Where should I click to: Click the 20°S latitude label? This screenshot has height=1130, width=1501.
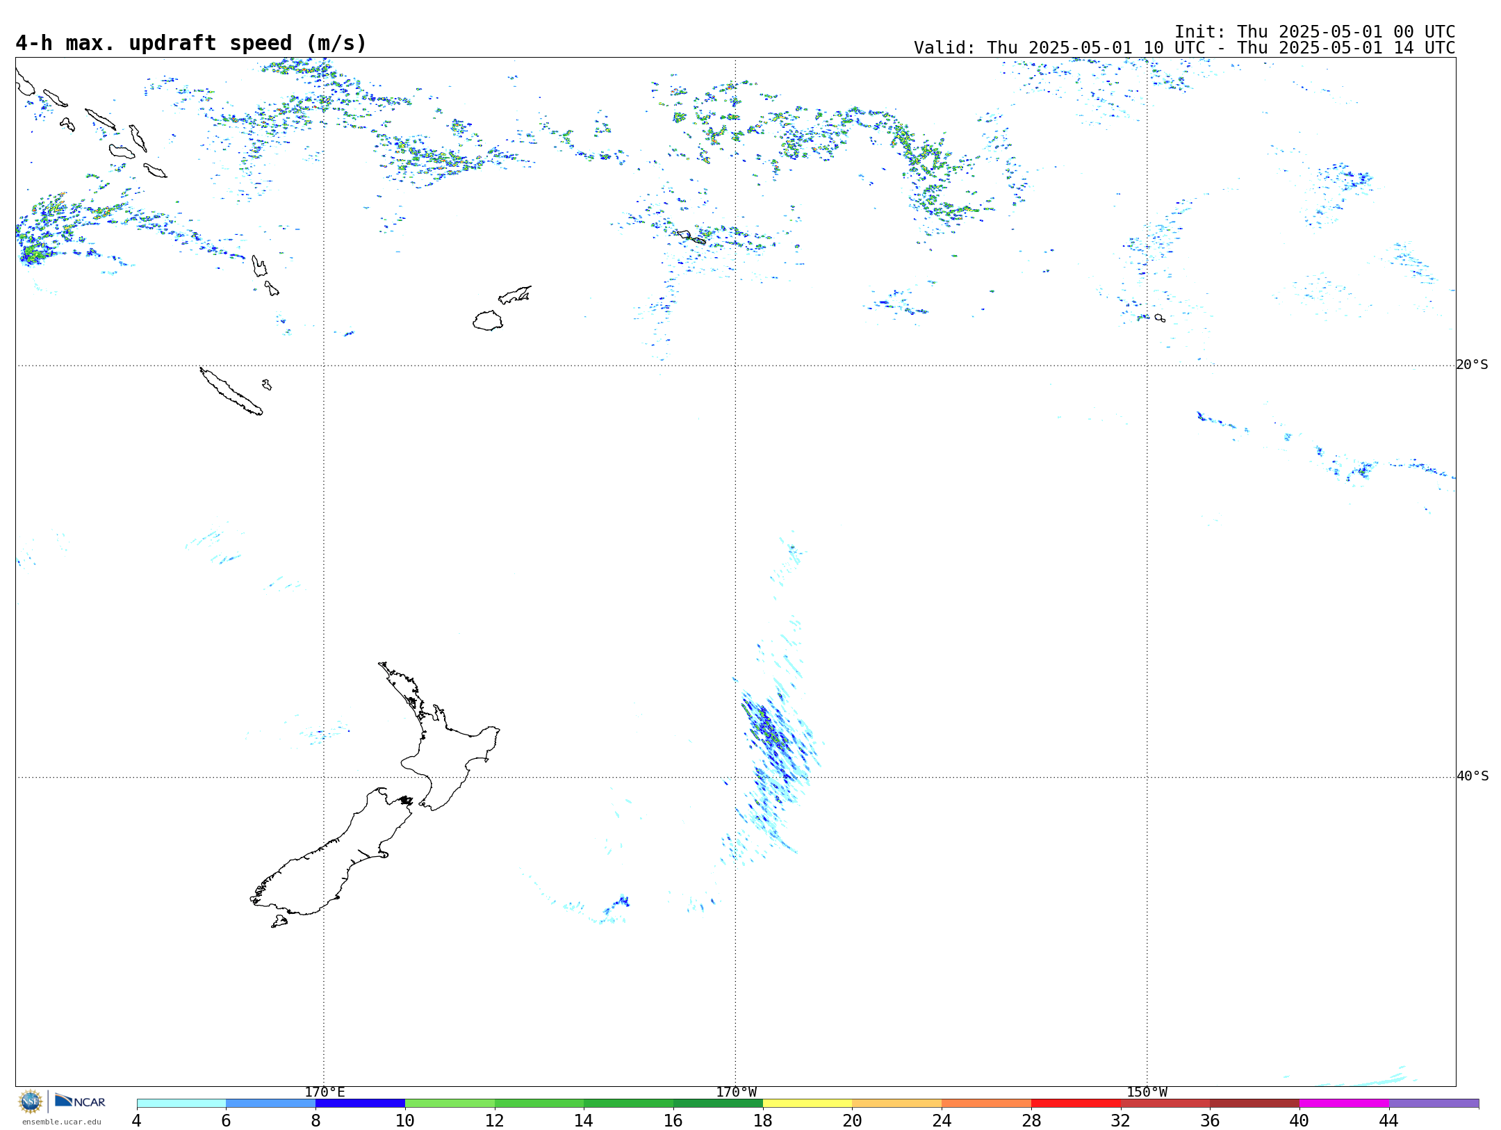point(1472,365)
